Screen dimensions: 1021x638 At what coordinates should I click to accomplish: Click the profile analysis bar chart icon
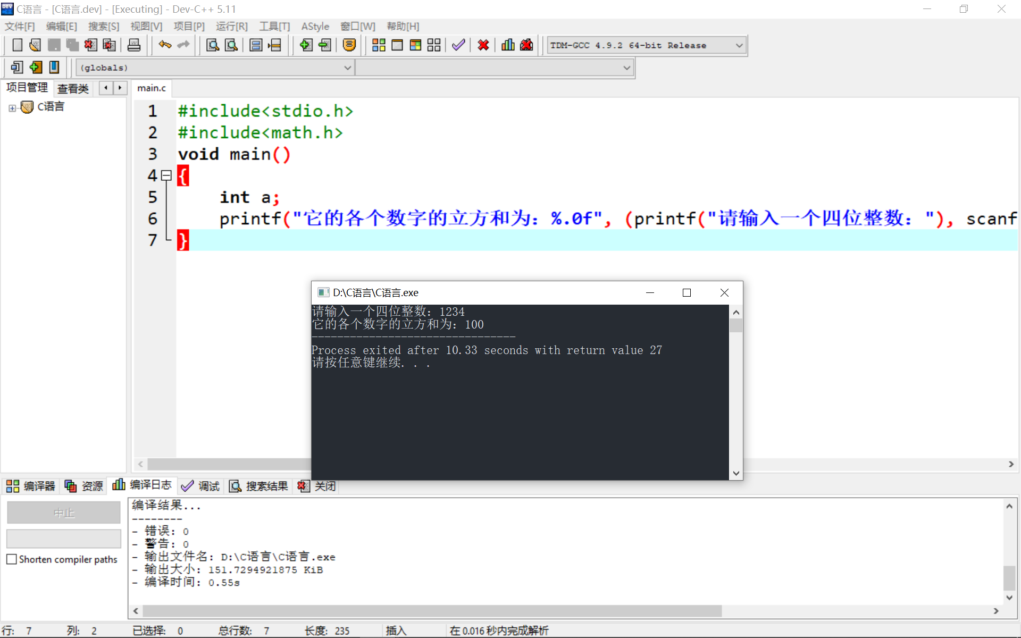point(508,45)
